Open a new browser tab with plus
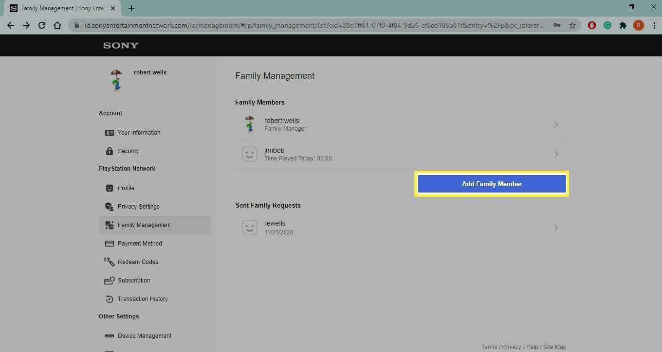The width and height of the screenshot is (662, 352). coord(131,8)
